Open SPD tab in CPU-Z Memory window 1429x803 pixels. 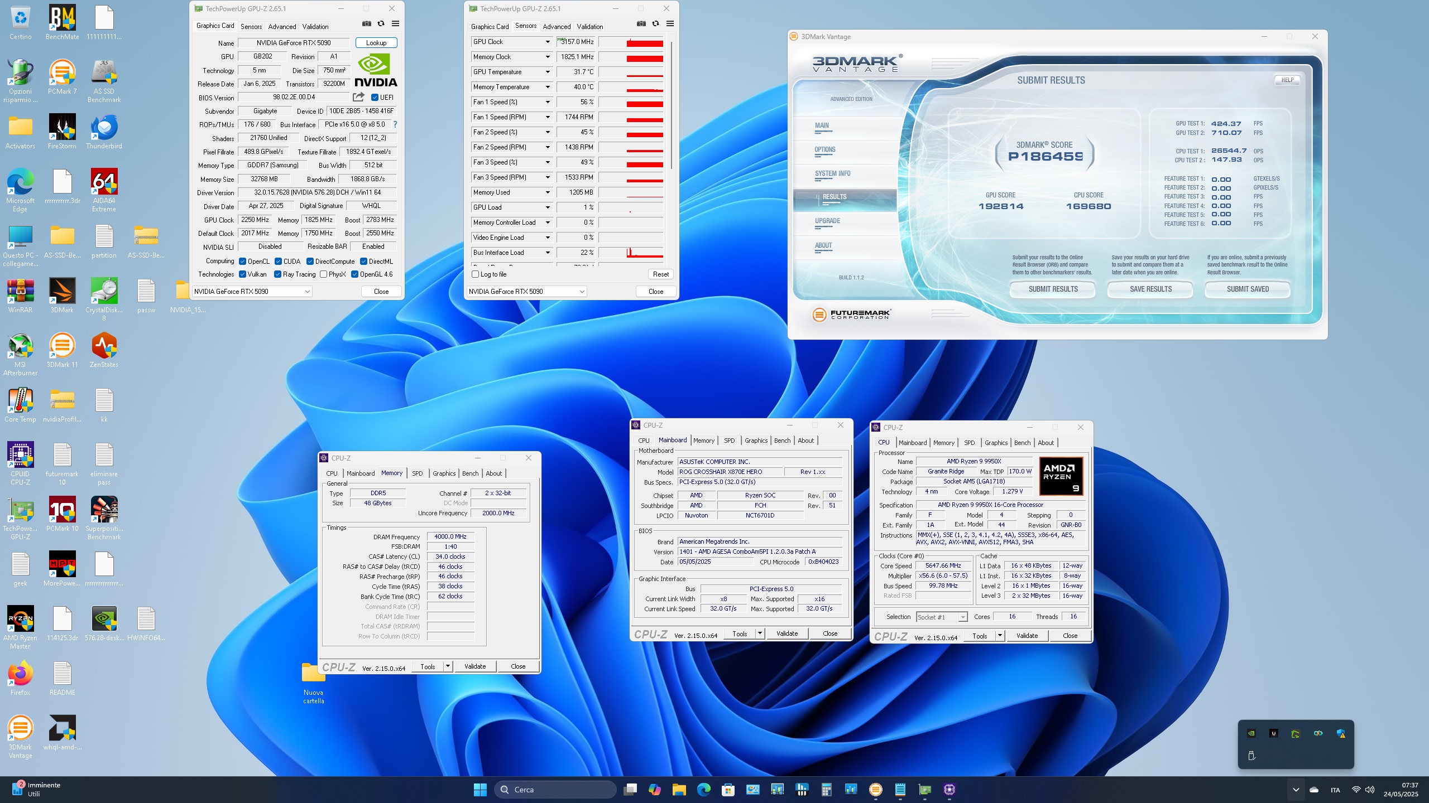(417, 473)
